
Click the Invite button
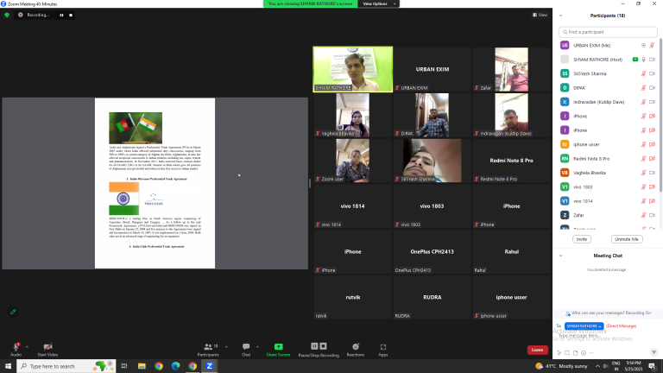point(581,238)
